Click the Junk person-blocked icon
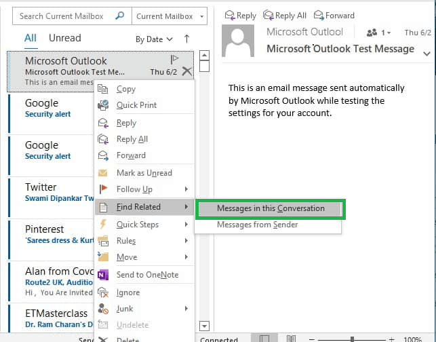436x342 pixels. [103, 309]
